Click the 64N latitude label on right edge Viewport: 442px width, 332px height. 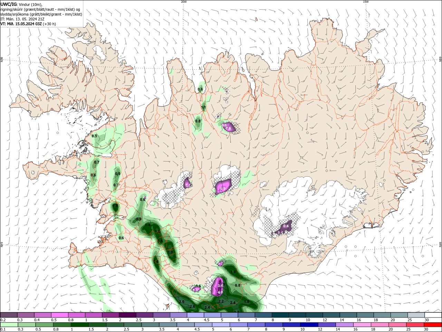pos(440,245)
